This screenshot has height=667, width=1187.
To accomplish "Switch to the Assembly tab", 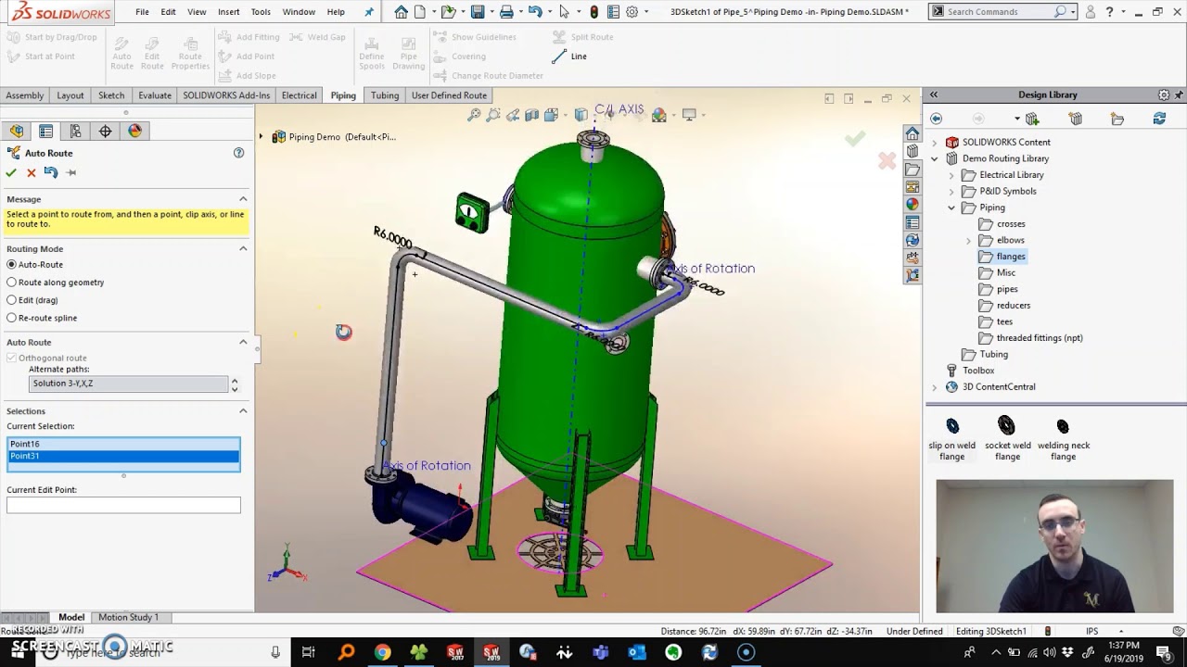I will tap(25, 95).
